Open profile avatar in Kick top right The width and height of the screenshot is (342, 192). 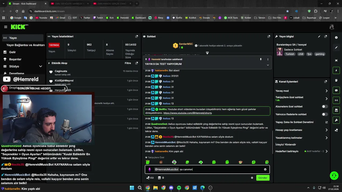coord(332,27)
